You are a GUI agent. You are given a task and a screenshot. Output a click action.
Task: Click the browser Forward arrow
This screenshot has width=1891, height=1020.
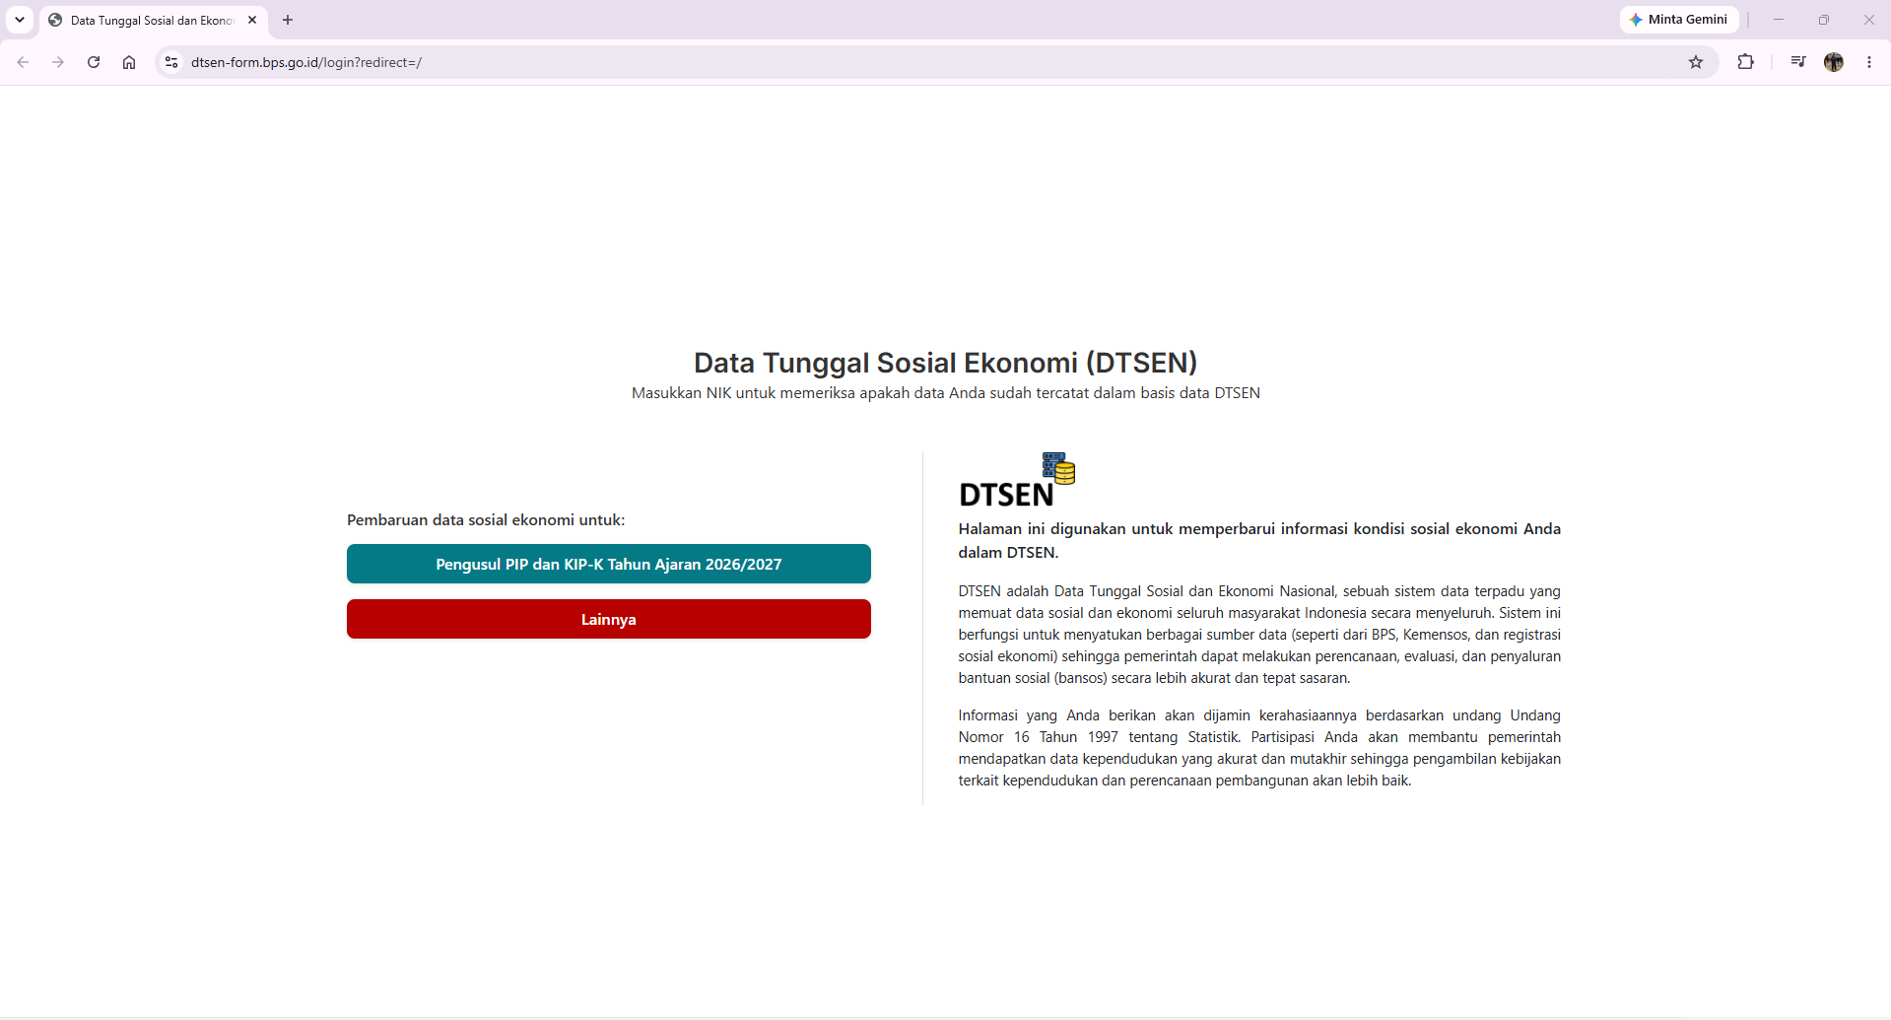(58, 62)
